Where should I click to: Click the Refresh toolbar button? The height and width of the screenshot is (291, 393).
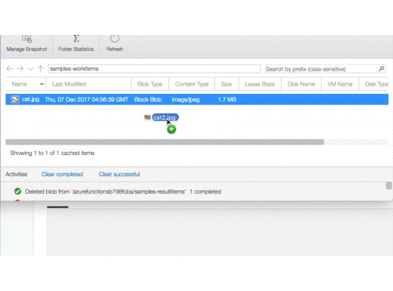click(114, 44)
